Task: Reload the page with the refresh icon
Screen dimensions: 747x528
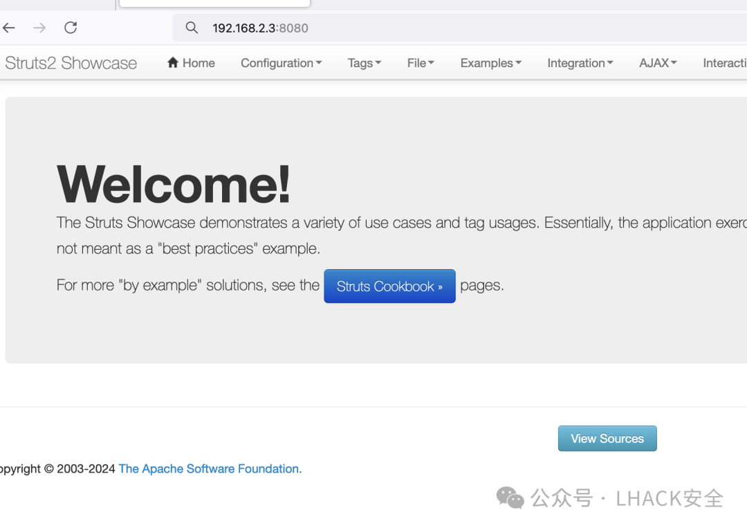Action: click(x=71, y=28)
